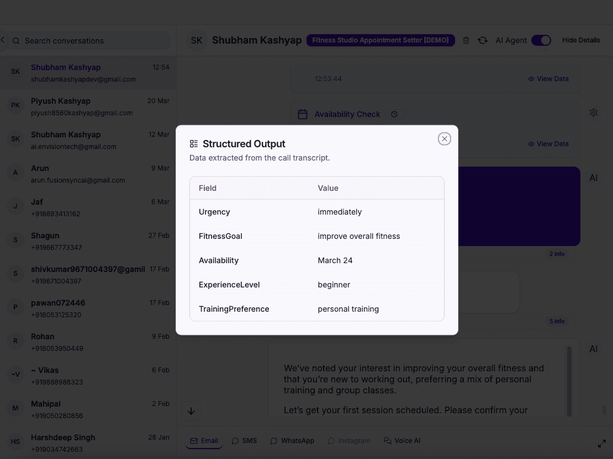This screenshot has height=459, width=613.
Task: Open View Data for the 12:53:44 entry
Action: (x=548, y=78)
